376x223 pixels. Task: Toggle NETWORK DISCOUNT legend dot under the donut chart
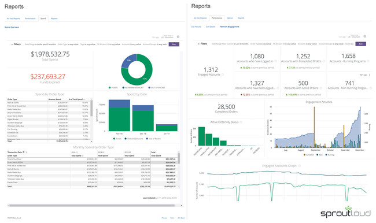[x=123, y=88]
